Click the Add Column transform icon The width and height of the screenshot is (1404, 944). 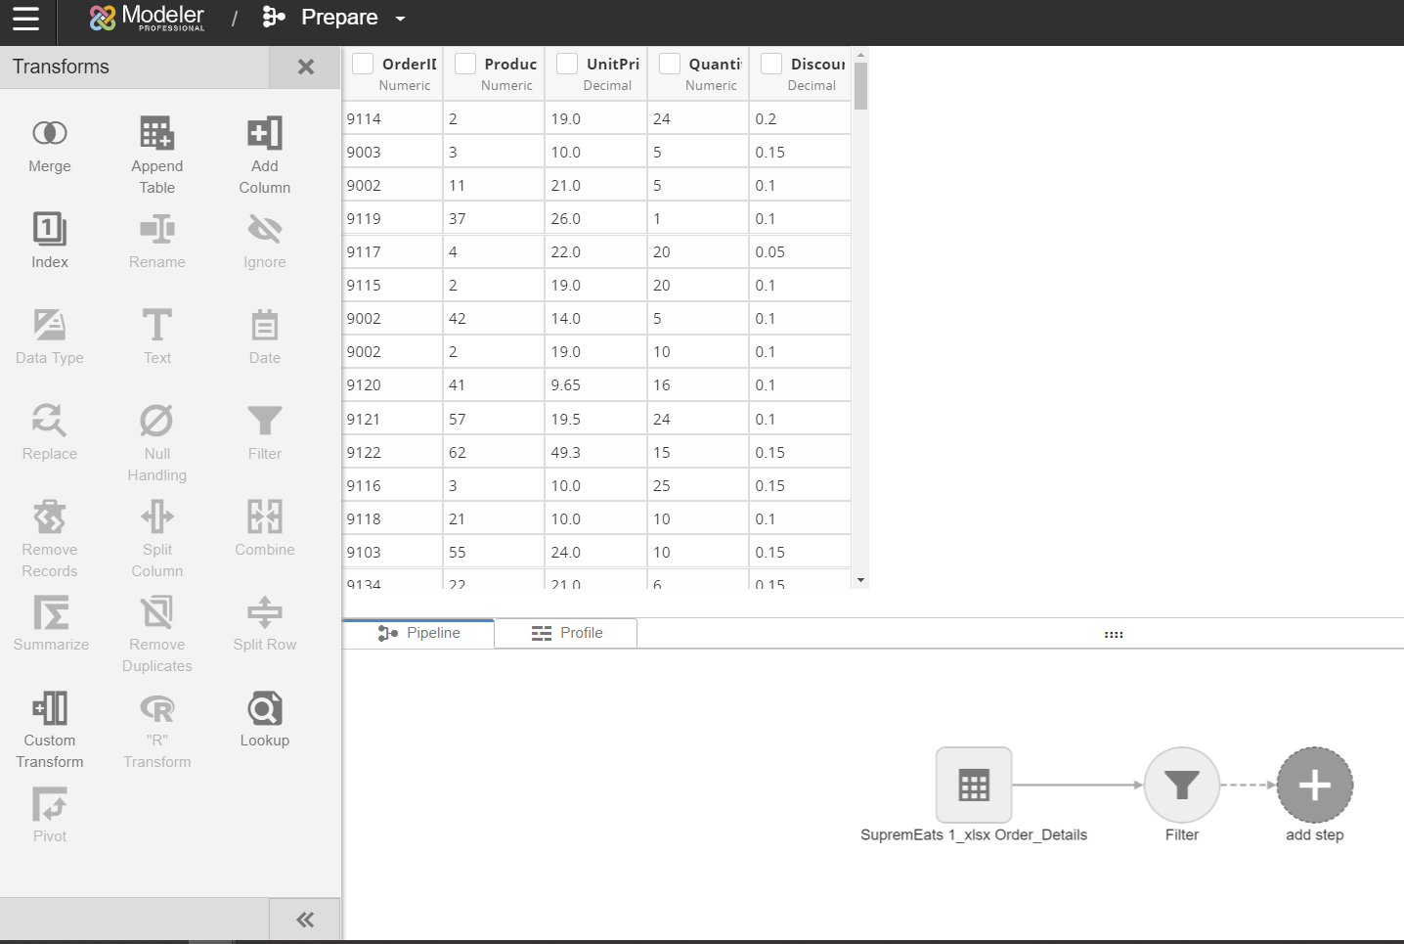[x=265, y=133]
